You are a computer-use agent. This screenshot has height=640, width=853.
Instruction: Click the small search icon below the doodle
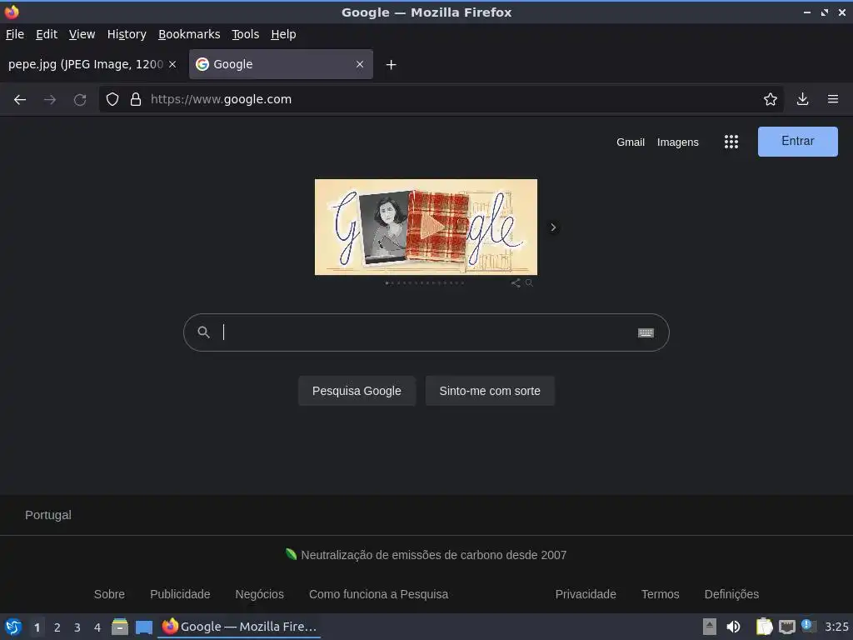(x=529, y=283)
